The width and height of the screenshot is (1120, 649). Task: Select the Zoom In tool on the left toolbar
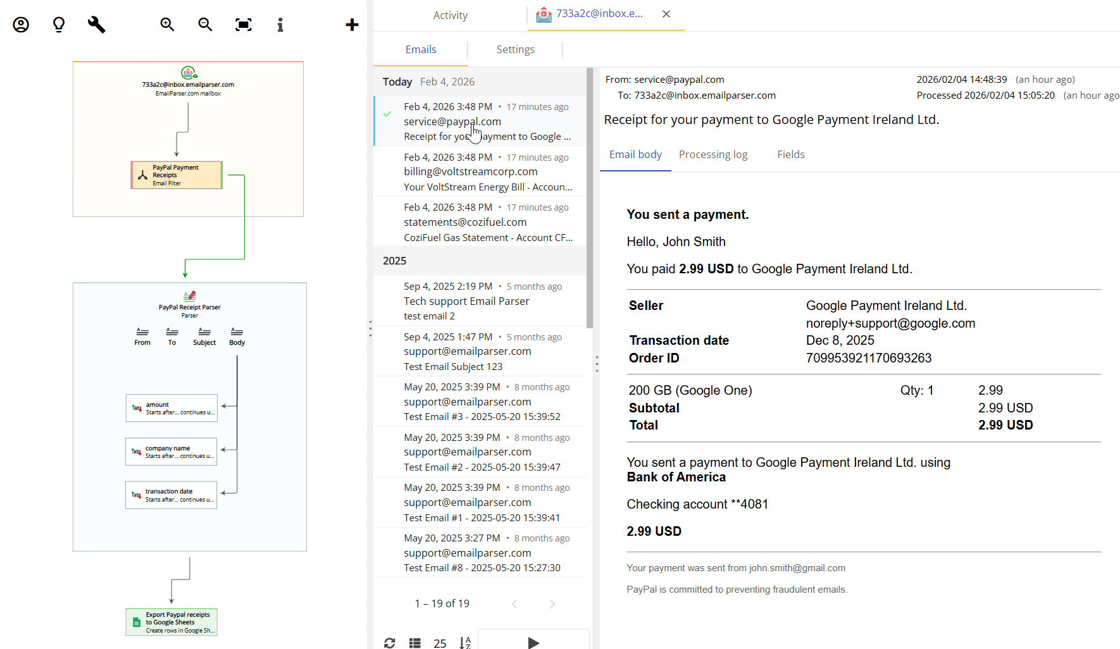tap(167, 24)
